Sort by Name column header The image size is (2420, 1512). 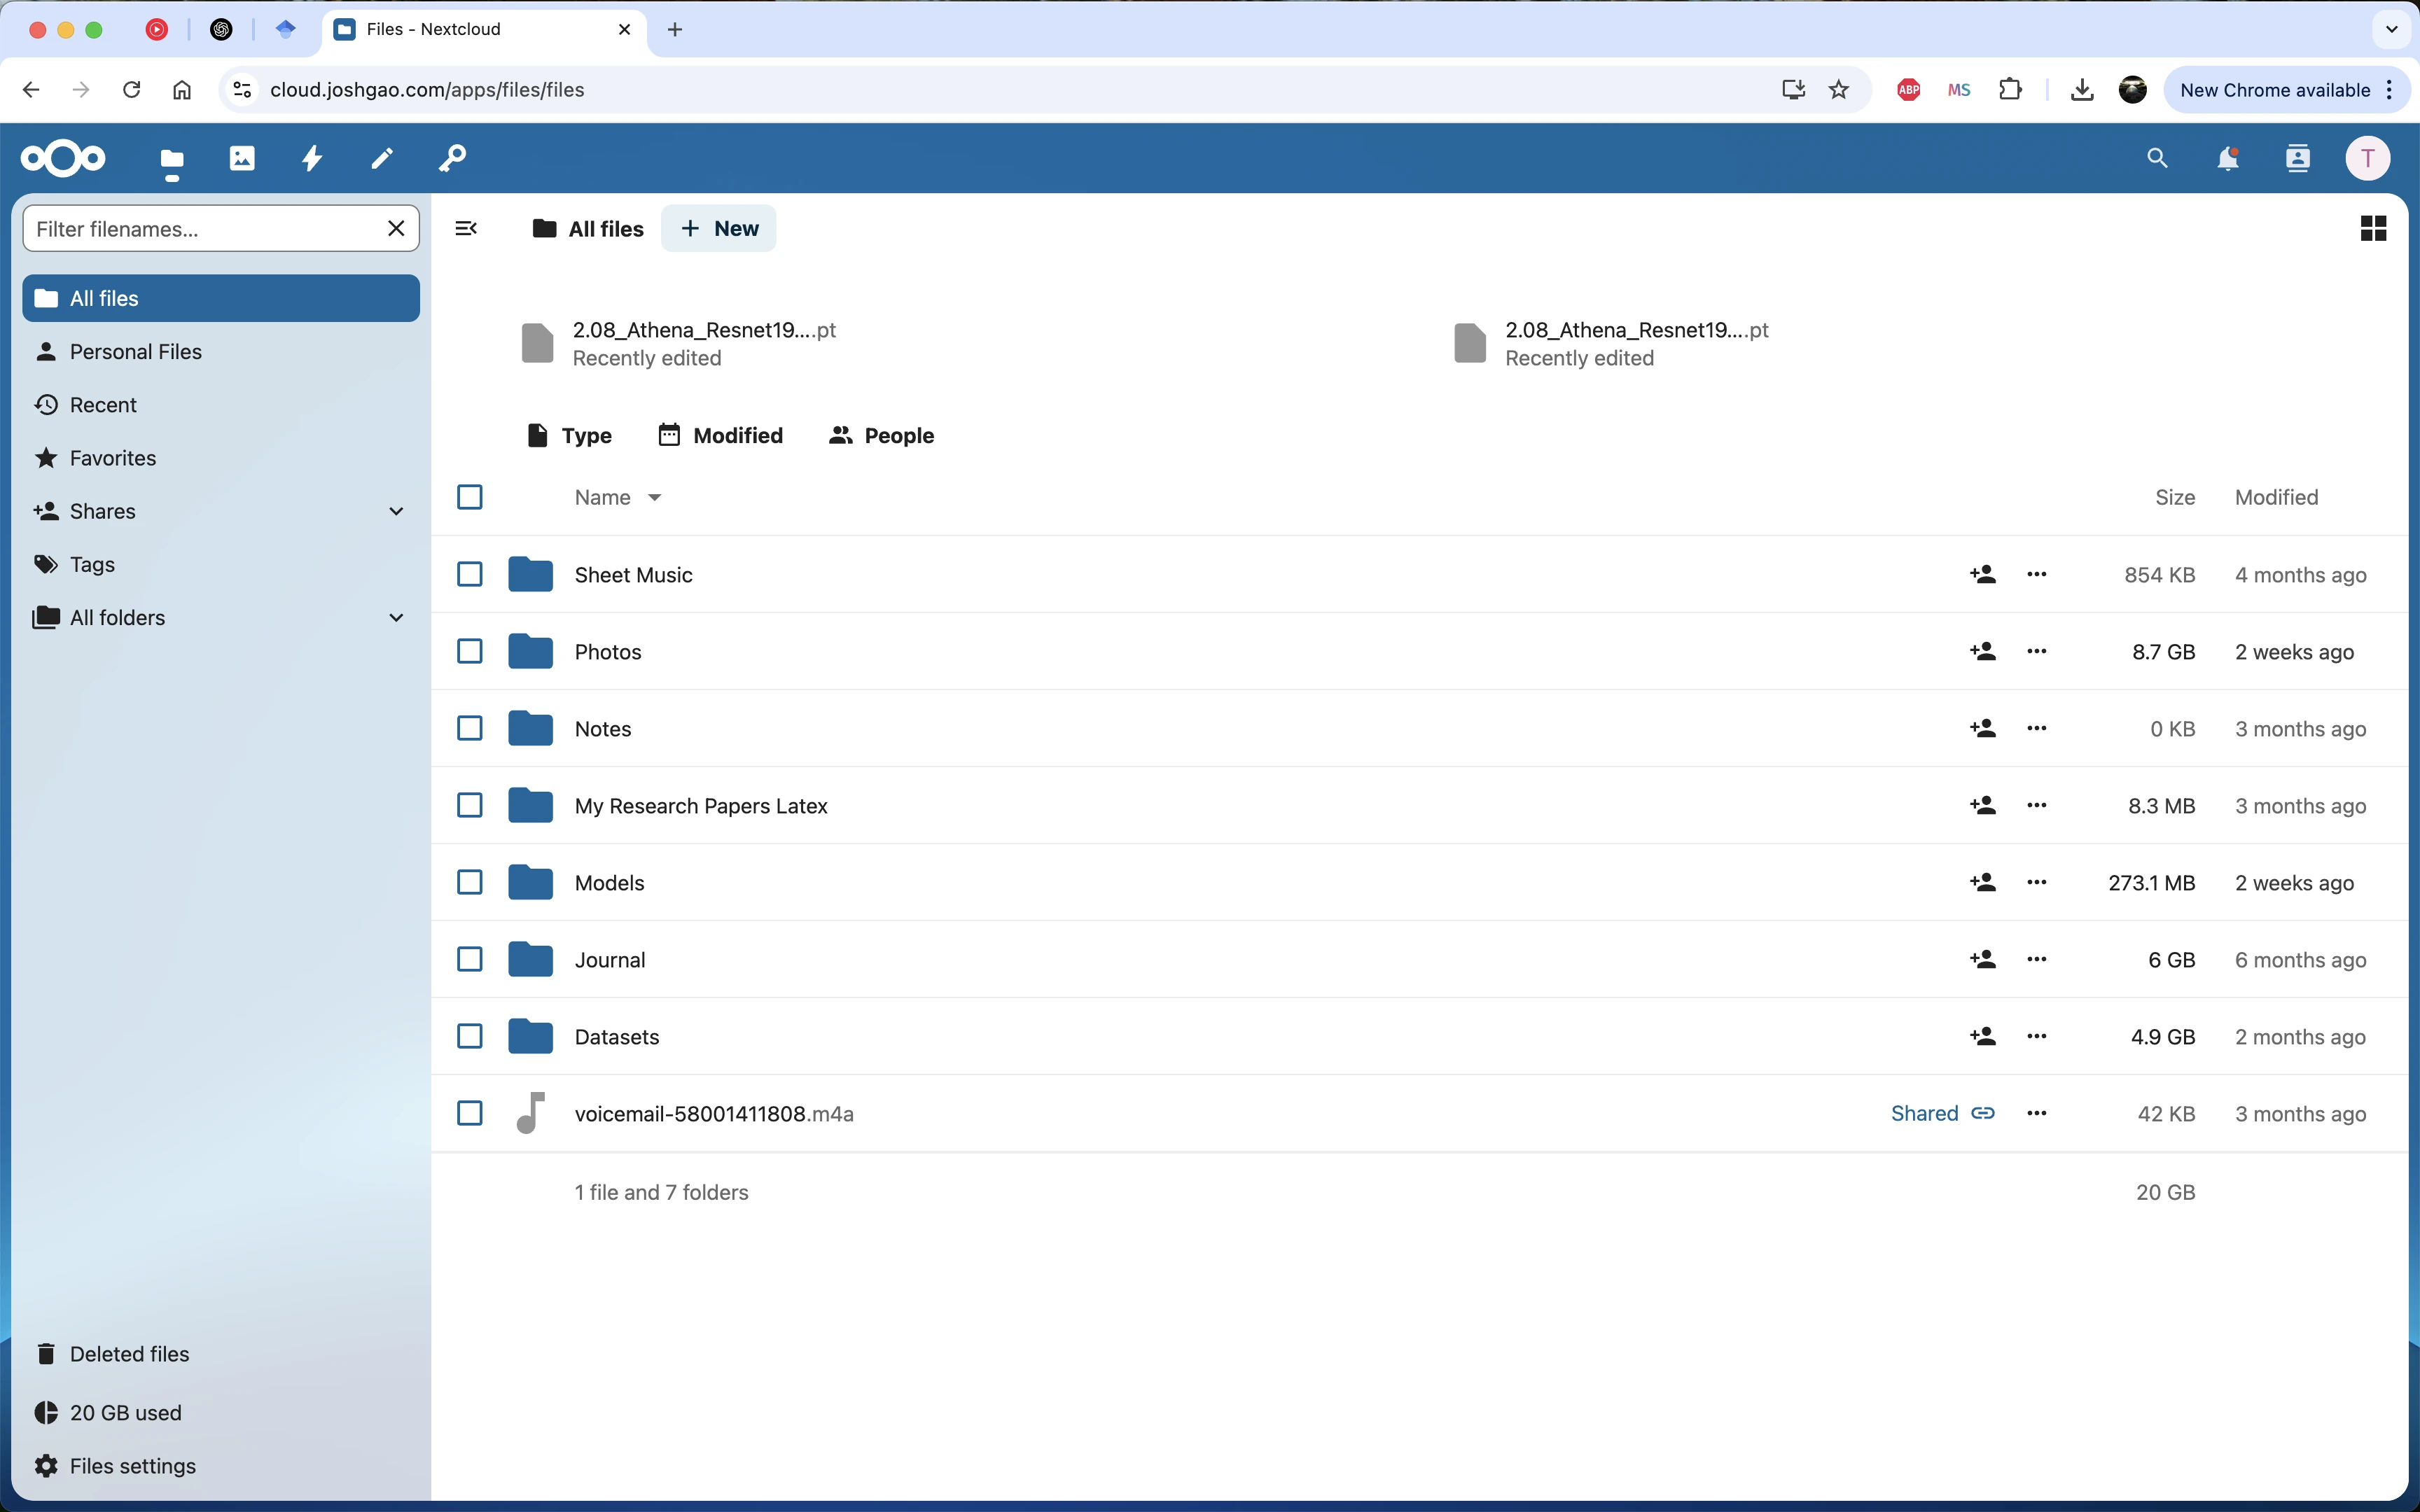pos(617,498)
